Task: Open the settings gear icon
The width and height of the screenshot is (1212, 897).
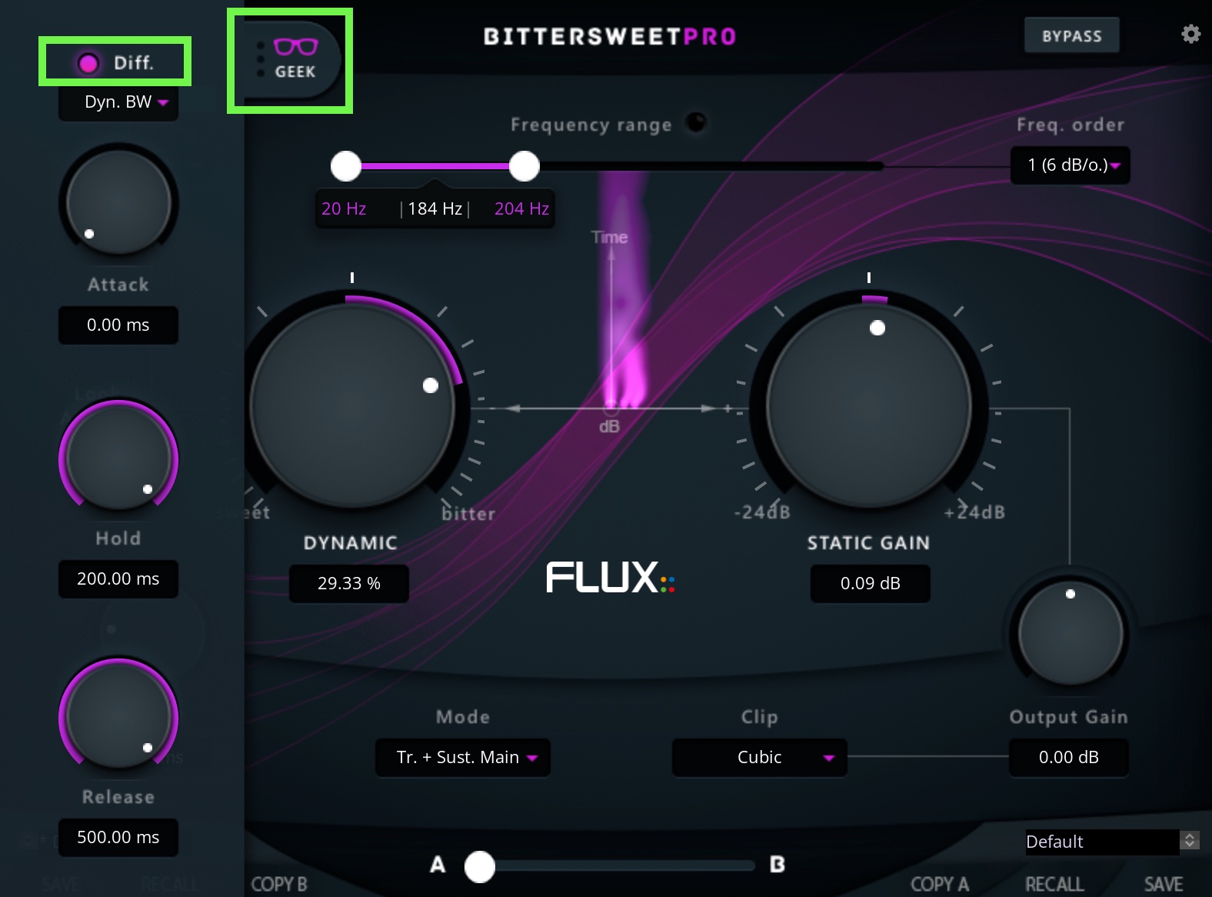Action: [1190, 35]
